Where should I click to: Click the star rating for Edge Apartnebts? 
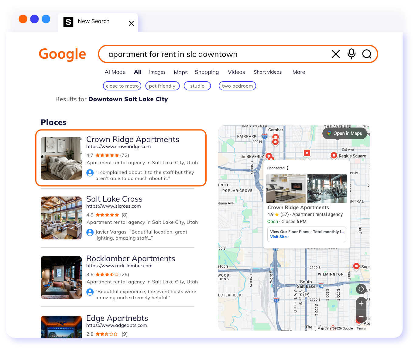pyautogui.click(x=107, y=334)
